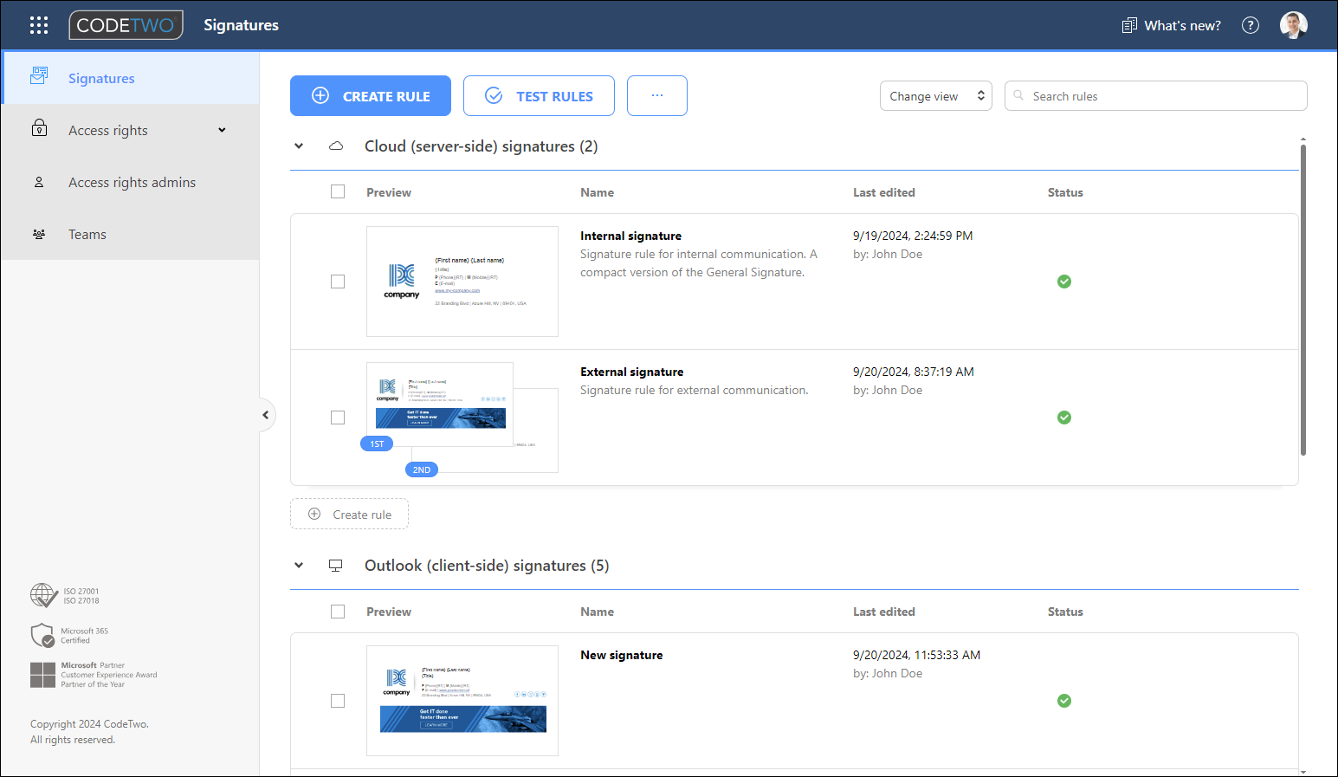Open the app launcher grid icon
Screen dimensions: 1338x777
(39, 25)
